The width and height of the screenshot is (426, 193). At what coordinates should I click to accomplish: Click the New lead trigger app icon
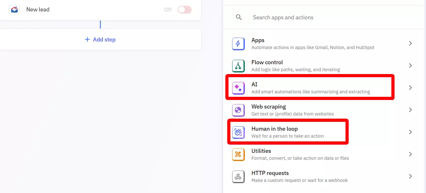pos(14,9)
